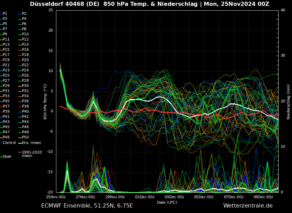Screen dimensions: 292x213
Task: Select the P50 legend label
Action: click(25, 137)
